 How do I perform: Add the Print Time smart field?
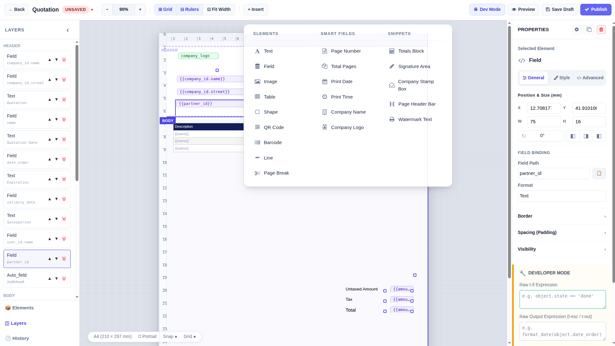pyautogui.click(x=338, y=97)
